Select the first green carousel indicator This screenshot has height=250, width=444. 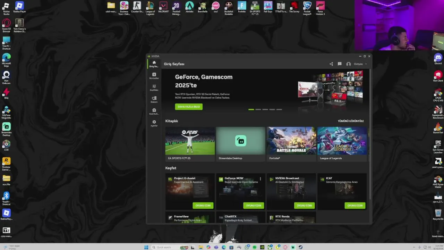[251, 109]
